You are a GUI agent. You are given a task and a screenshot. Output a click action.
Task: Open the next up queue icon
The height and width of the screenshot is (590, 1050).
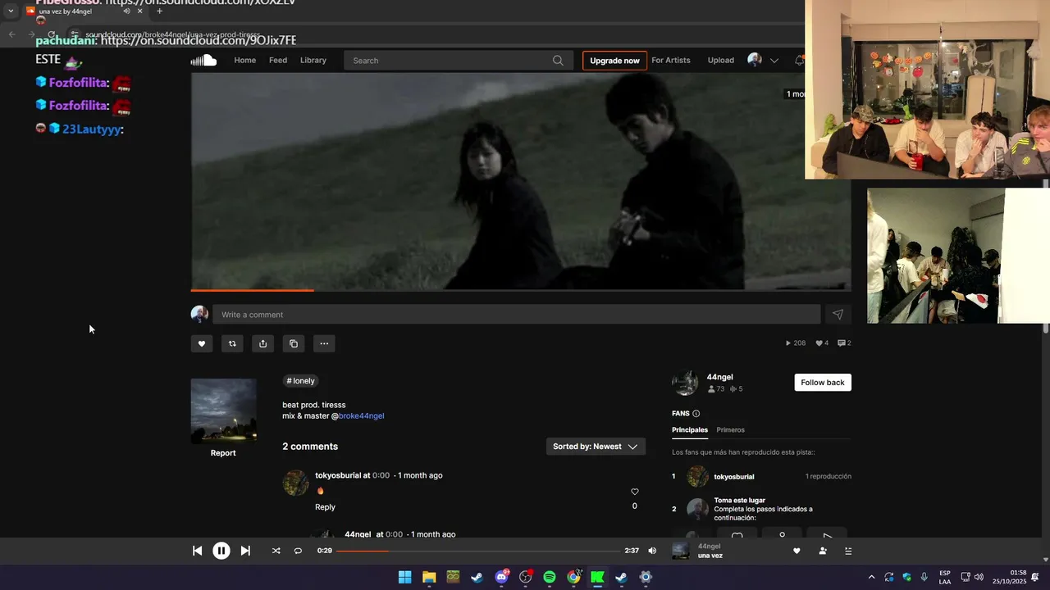848,551
